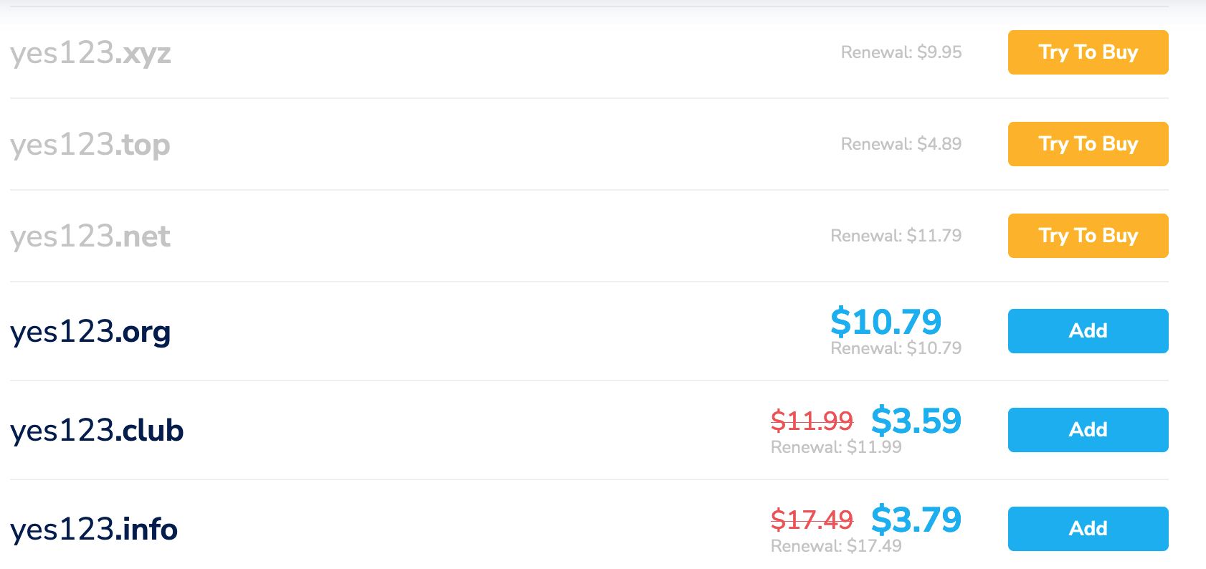The image size is (1206, 569).
Task: Click the Renewal: $4.89 text
Action: click(901, 144)
